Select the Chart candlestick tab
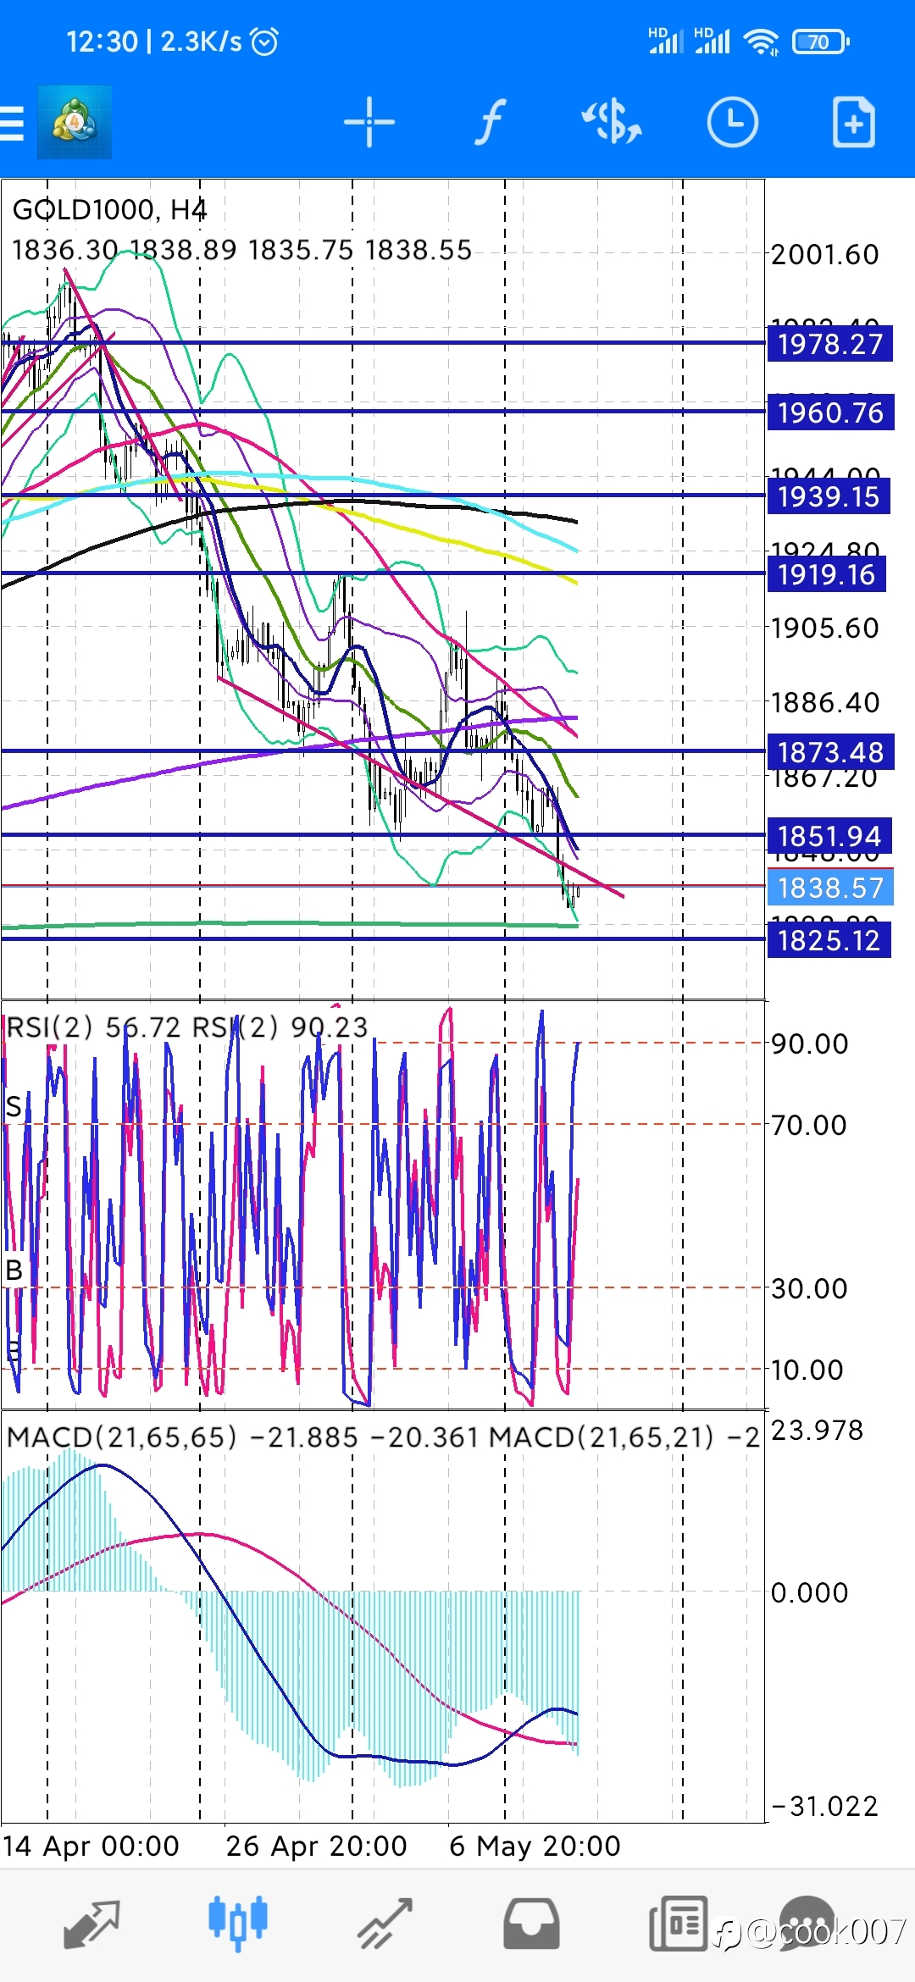 238,1923
